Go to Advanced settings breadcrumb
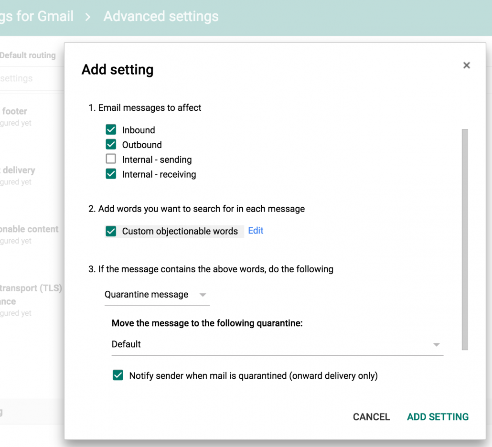 point(160,16)
